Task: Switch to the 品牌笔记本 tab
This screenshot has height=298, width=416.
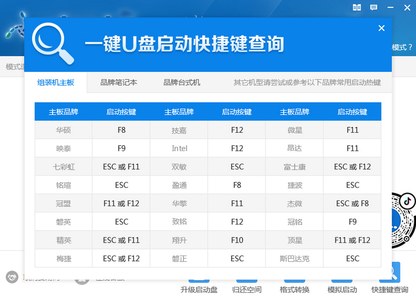Action: coord(119,83)
